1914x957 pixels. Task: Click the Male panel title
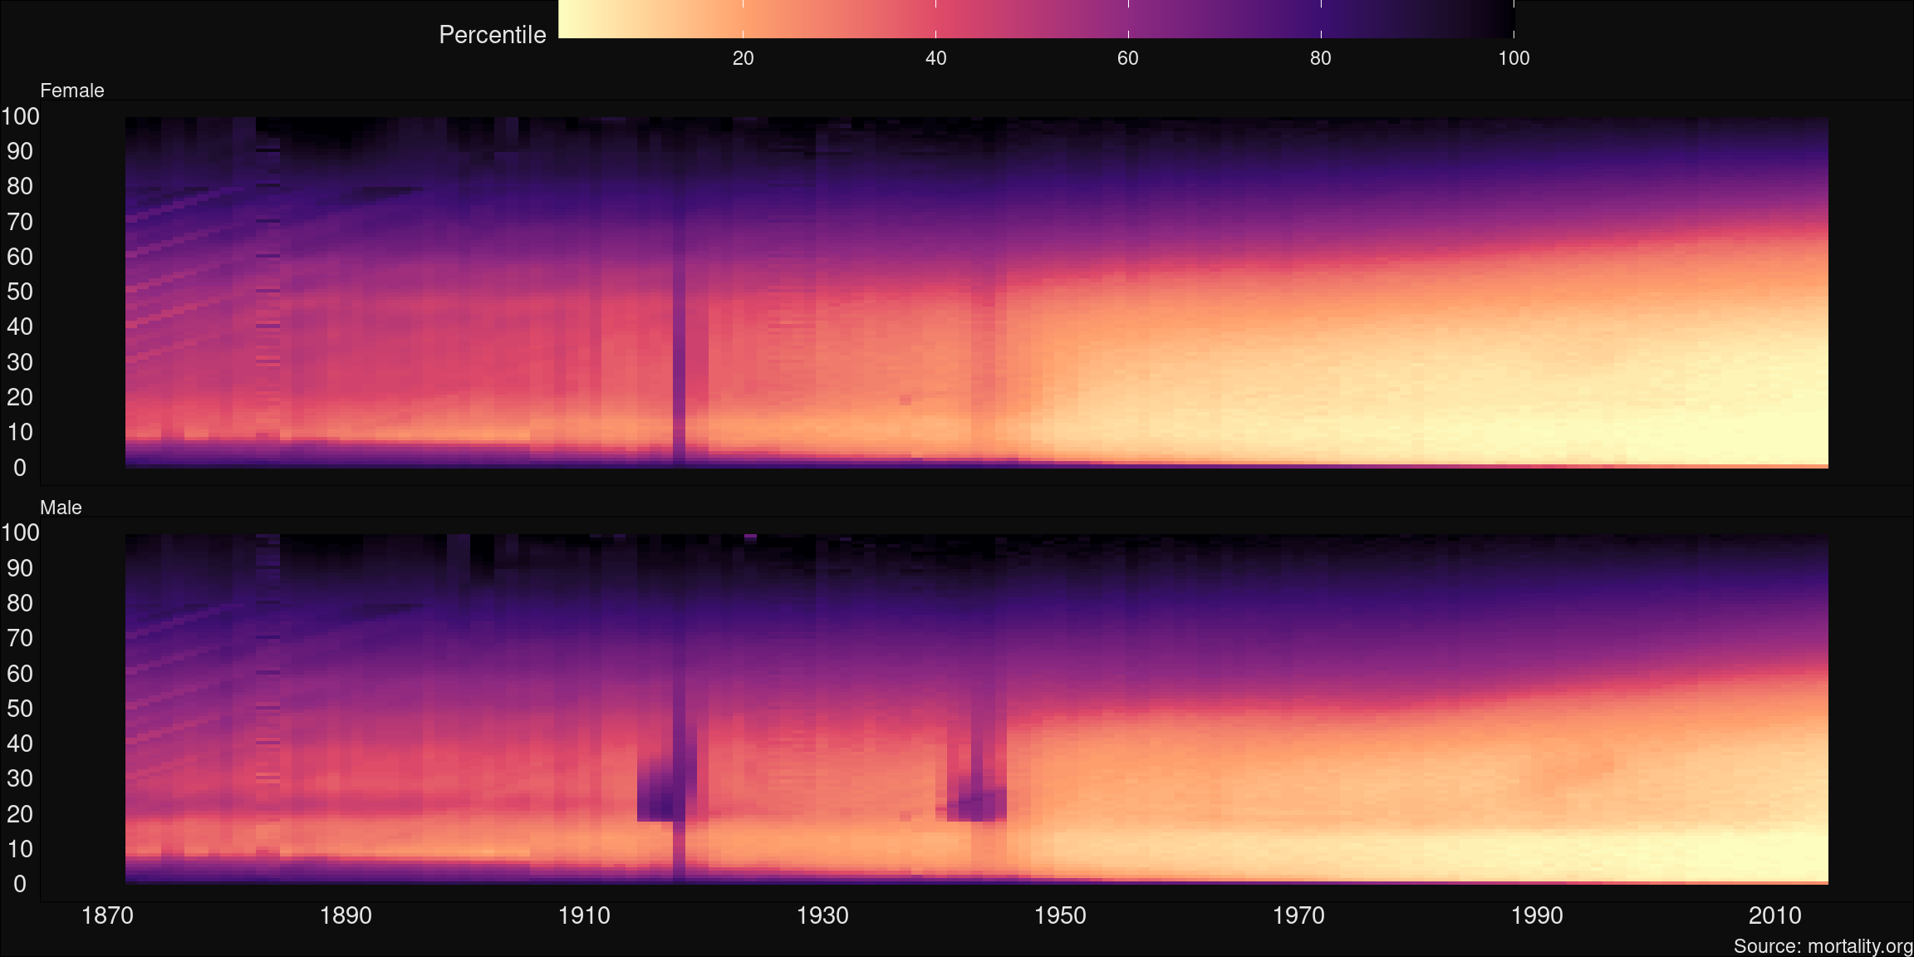click(61, 508)
